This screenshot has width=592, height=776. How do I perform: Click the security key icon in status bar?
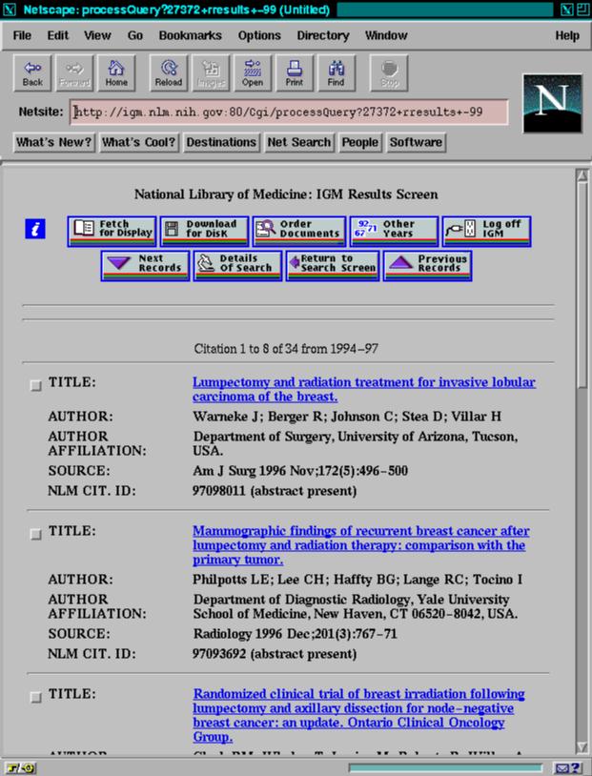pos(20,768)
